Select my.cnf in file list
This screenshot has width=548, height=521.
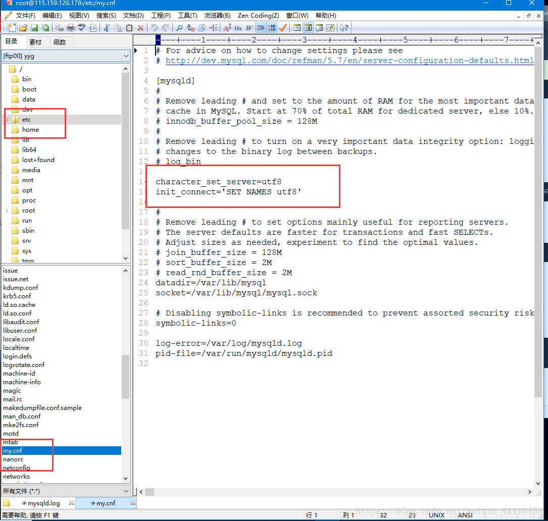click(x=62, y=451)
